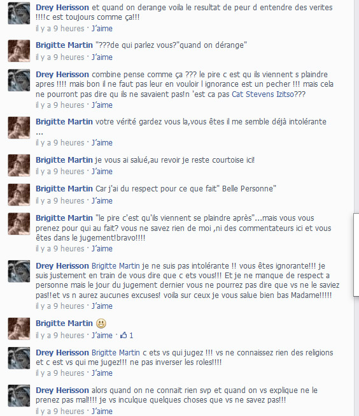
Task: Click tagged Brigitte Martin in 'je ne suis pas intolérante' comment
Action: pyautogui.click(x=116, y=266)
